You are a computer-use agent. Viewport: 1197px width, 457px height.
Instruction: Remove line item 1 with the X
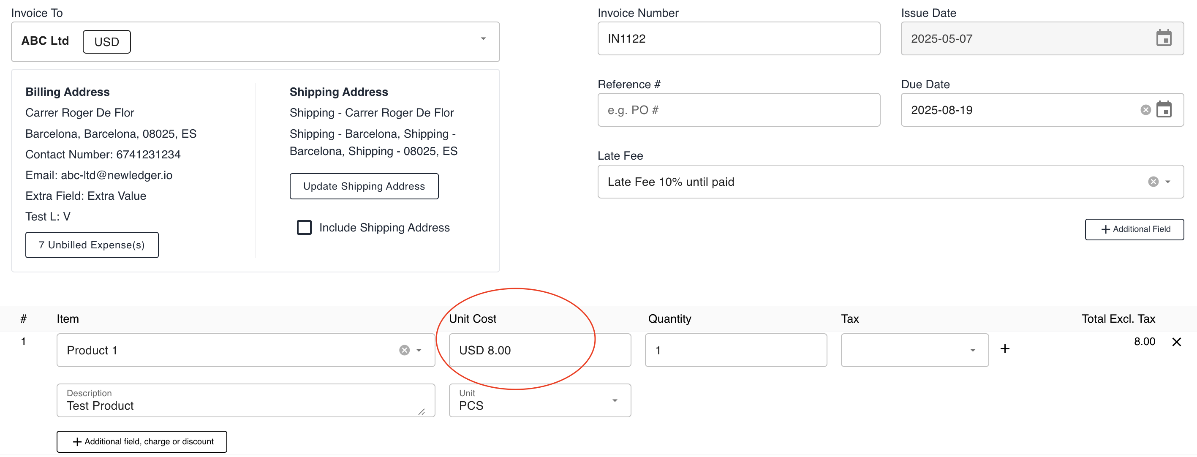coord(1176,342)
